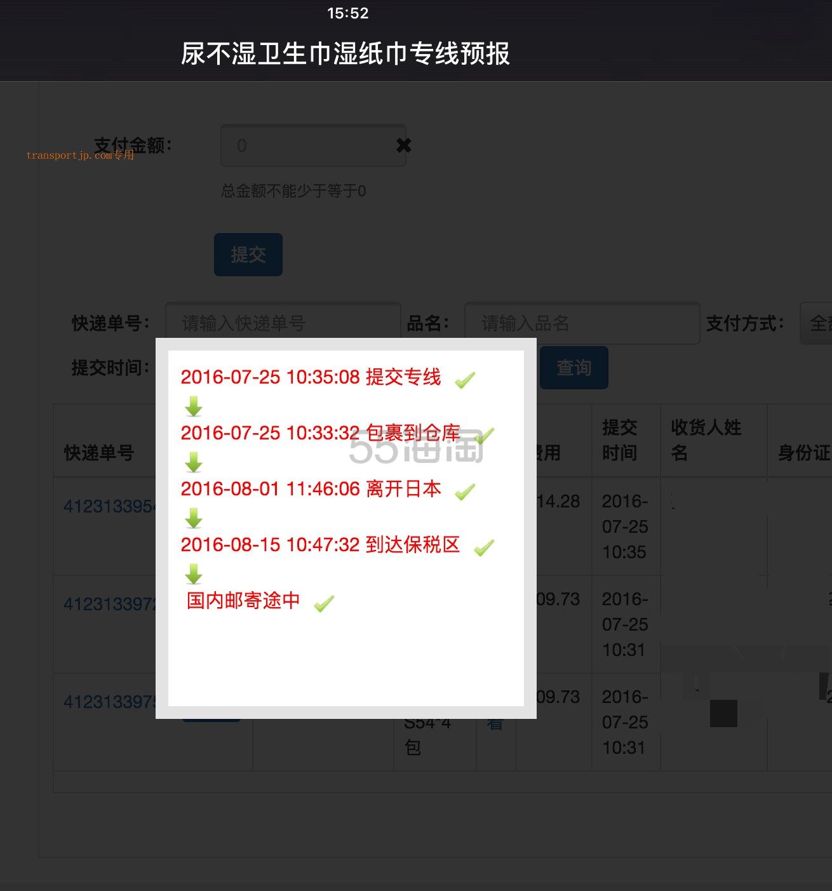Open the payment method filter showing 全部
The image size is (832, 891).
[x=816, y=323]
